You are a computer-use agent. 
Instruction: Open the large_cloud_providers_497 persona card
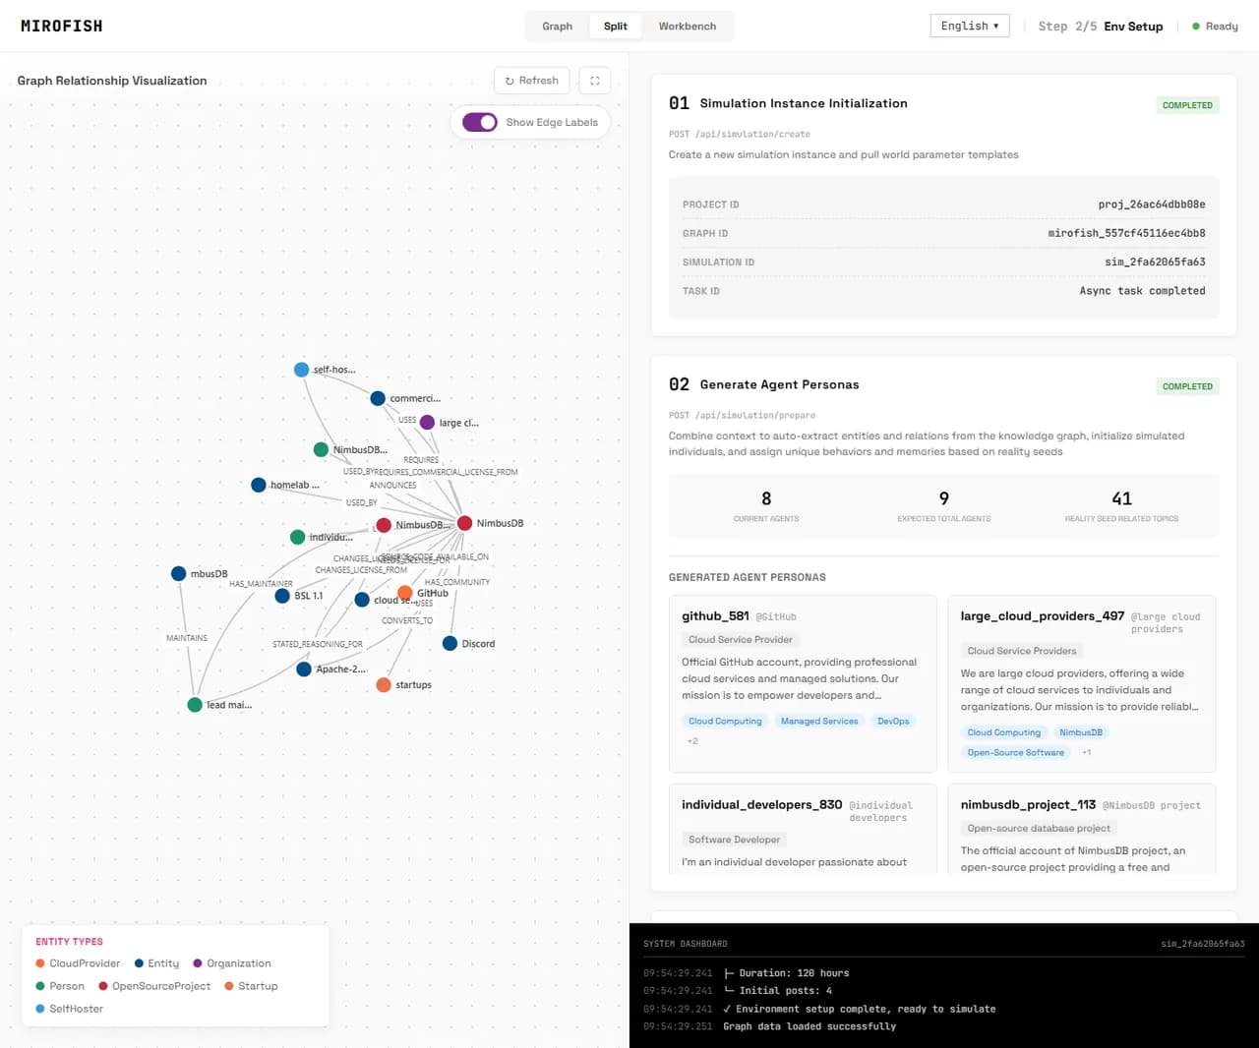[1082, 683]
